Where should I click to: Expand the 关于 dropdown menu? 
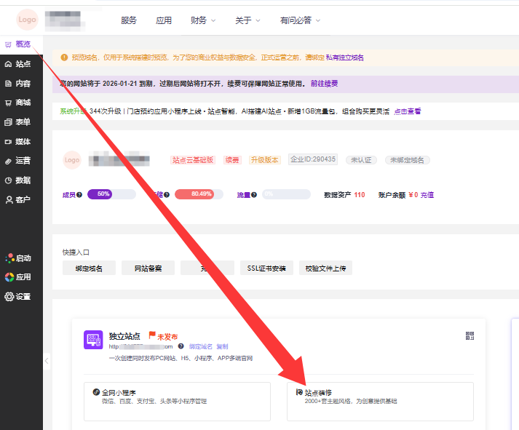[x=247, y=20]
